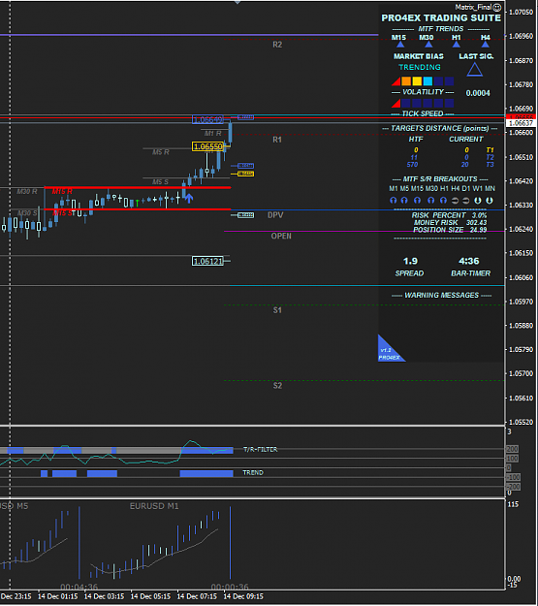
Task: Click the H1 trend up-arrow indicator
Action: [457, 45]
